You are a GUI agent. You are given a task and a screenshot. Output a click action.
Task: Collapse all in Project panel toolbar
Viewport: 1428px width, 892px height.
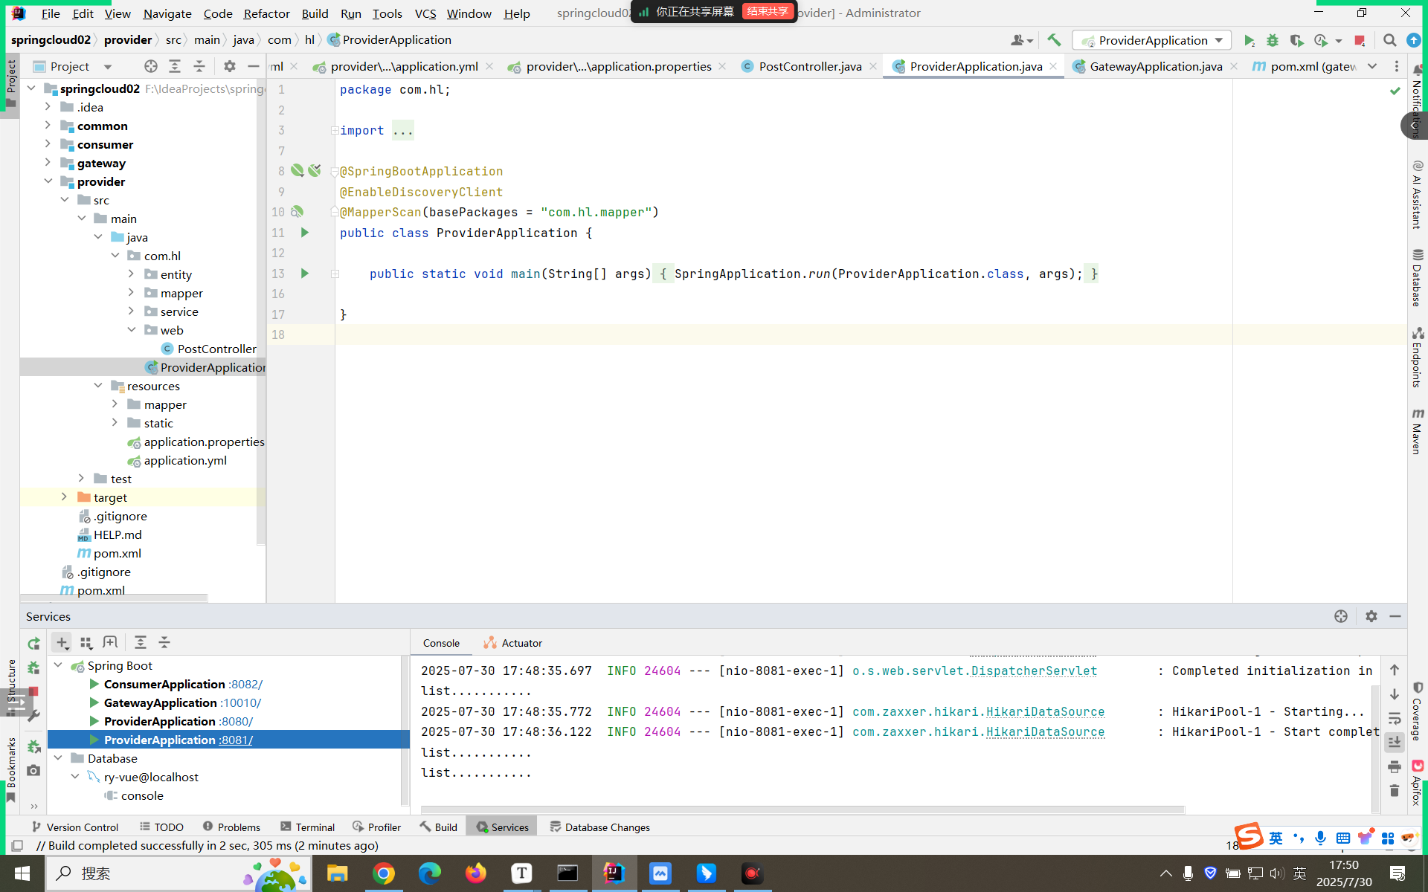tap(199, 66)
